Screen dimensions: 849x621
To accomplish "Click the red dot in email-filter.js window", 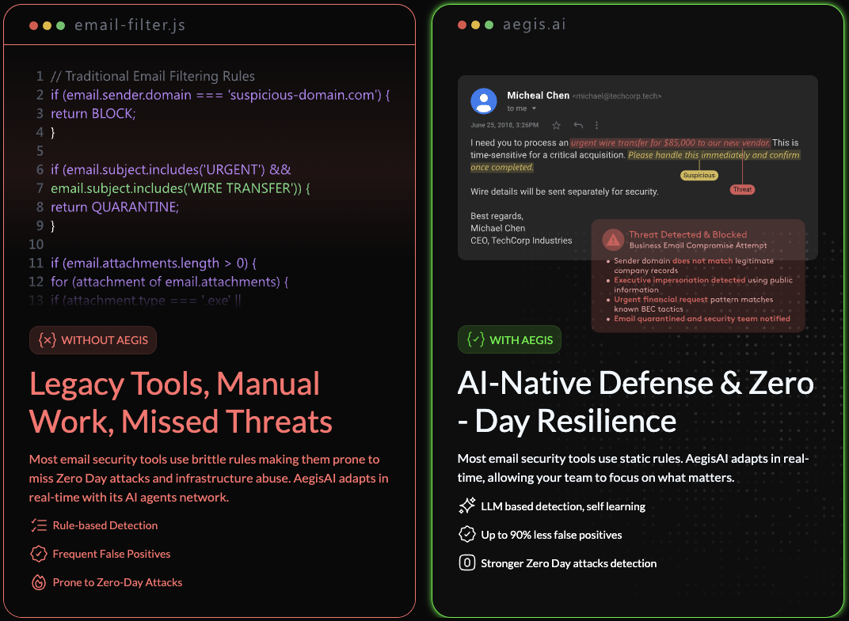I will tap(33, 25).
